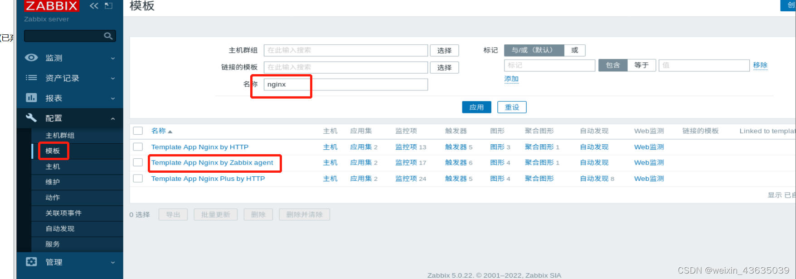Expand the 管理 menu chevron
This screenshot has height=279, width=796.
click(x=113, y=262)
